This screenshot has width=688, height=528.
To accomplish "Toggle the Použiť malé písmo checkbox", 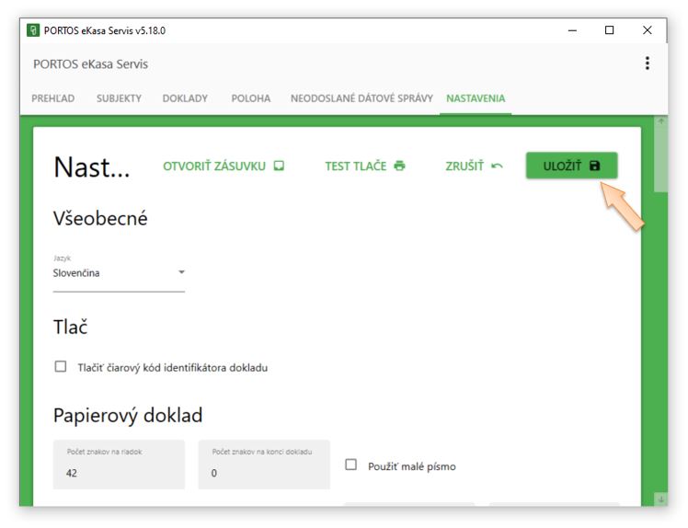I will [x=350, y=465].
